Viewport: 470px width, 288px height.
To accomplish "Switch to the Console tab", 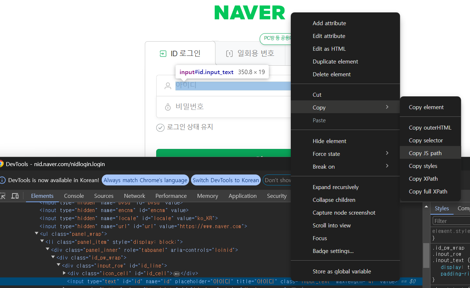I will pyautogui.click(x=74, y=196).
